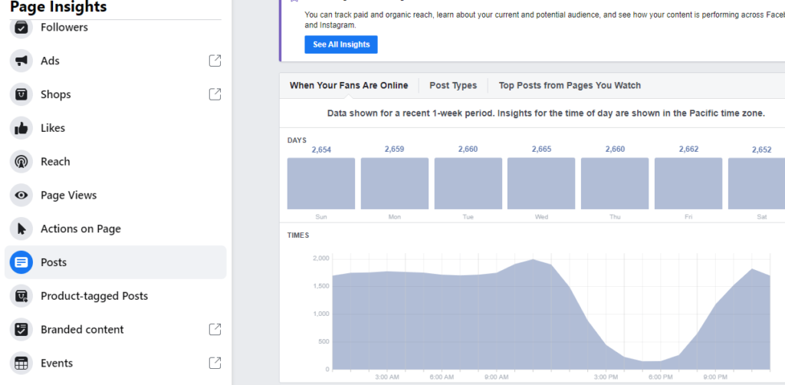The width and height of the screenshot is (785, 385).
Task: Click the Events calendar icon
Action: (21, 363)
